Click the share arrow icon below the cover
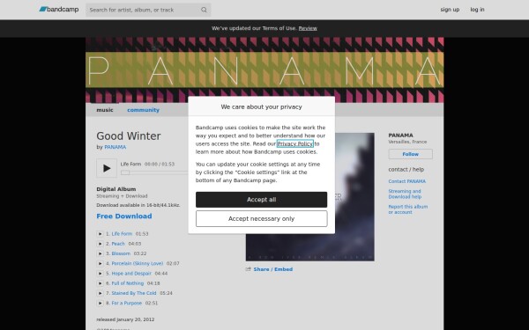 pos(249,269)
